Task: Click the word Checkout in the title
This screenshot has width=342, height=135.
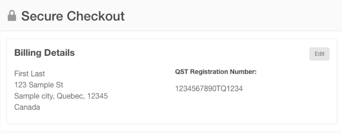Action: (96, 16)
